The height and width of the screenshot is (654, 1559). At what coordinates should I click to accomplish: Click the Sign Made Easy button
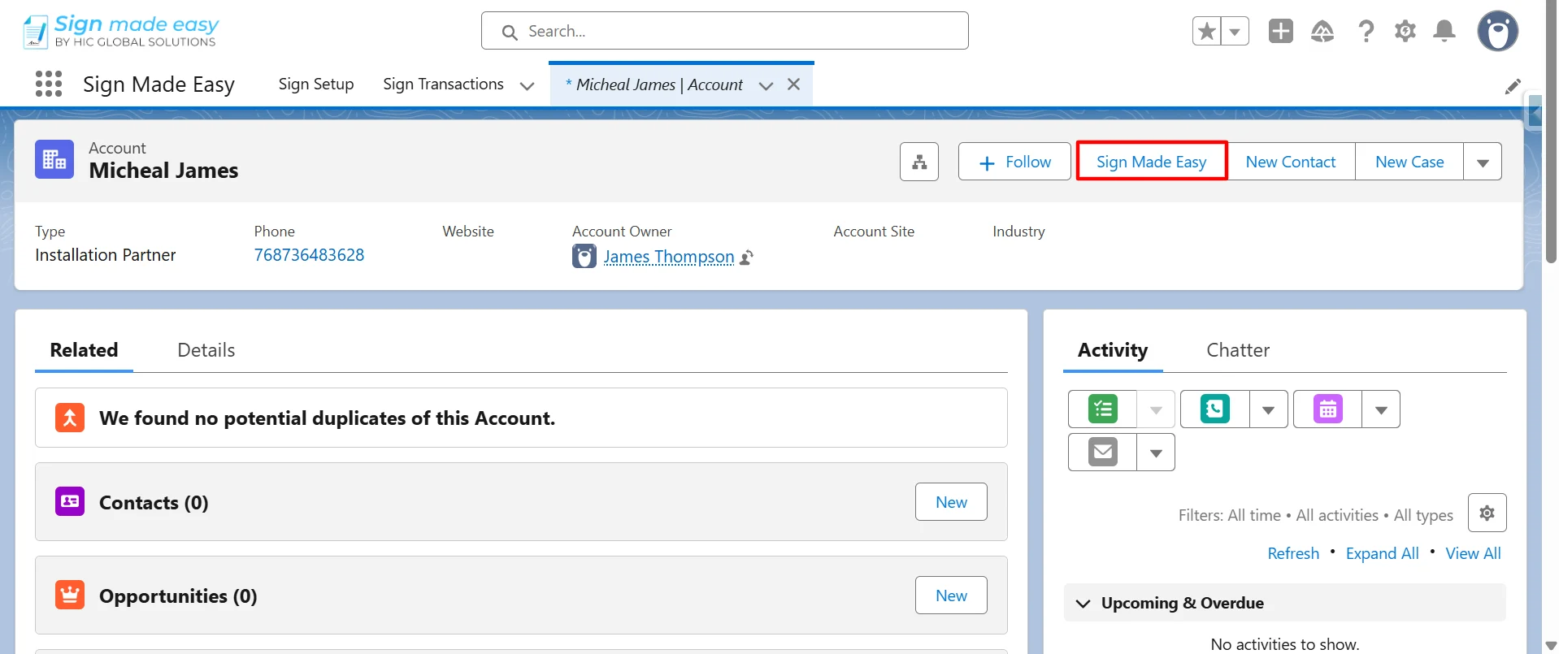1151,161
